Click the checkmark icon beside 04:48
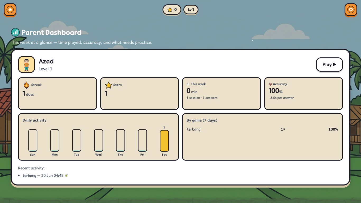Image resolution: width=361 pixels, height=203 pixels. tap(67, 175)
